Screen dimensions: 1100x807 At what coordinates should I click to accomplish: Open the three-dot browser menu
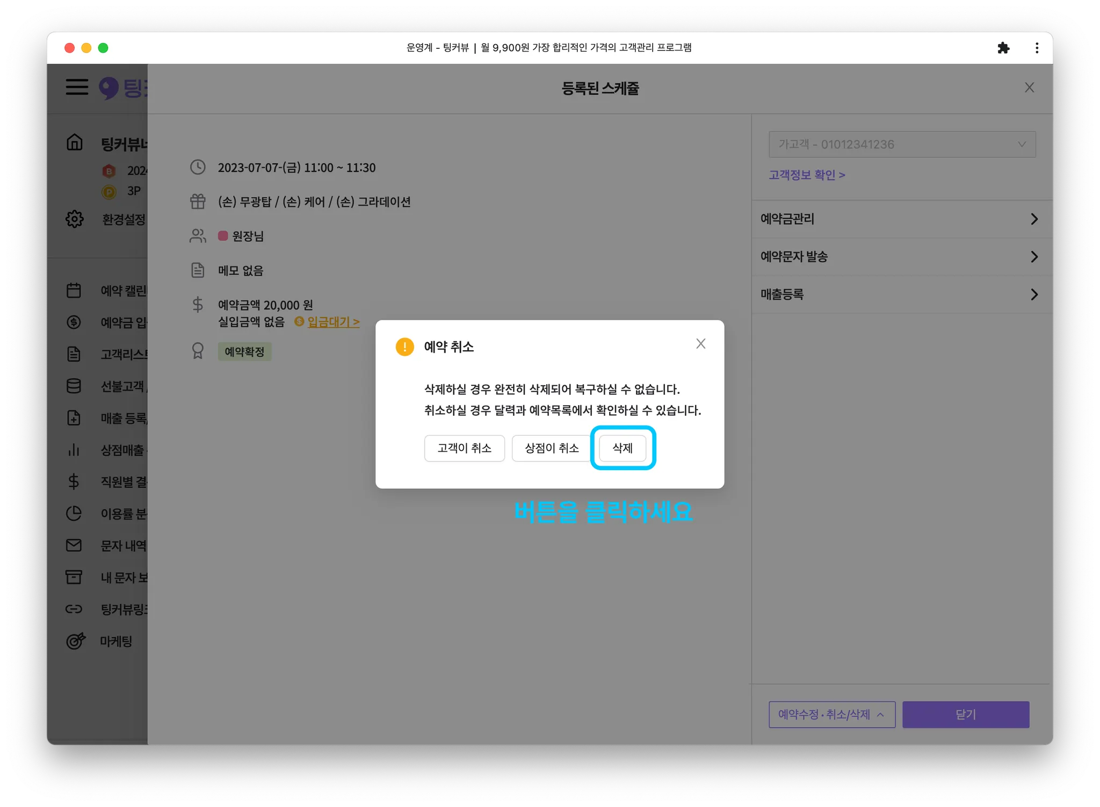pos(1037,48)
